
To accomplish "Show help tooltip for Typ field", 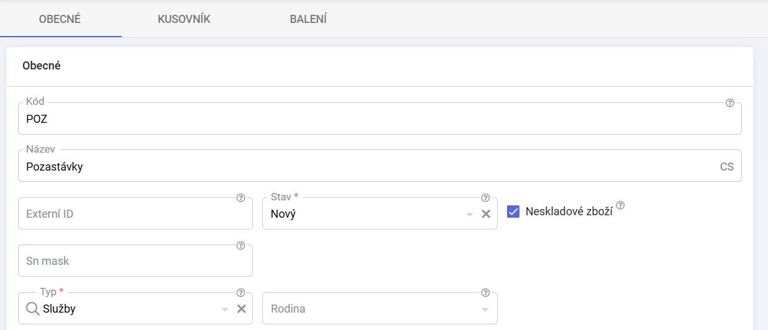I will 240,293.
